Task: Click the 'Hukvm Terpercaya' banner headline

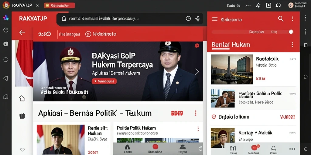Action: pyautogui.click(x=122, y=64)
